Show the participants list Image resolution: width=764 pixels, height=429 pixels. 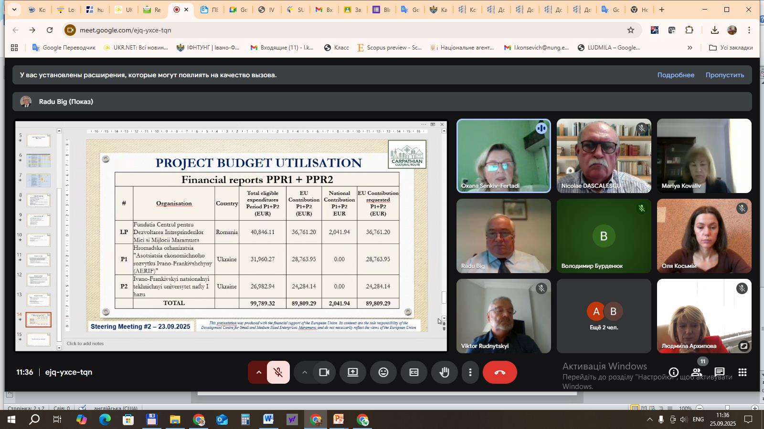click(697, 373)
